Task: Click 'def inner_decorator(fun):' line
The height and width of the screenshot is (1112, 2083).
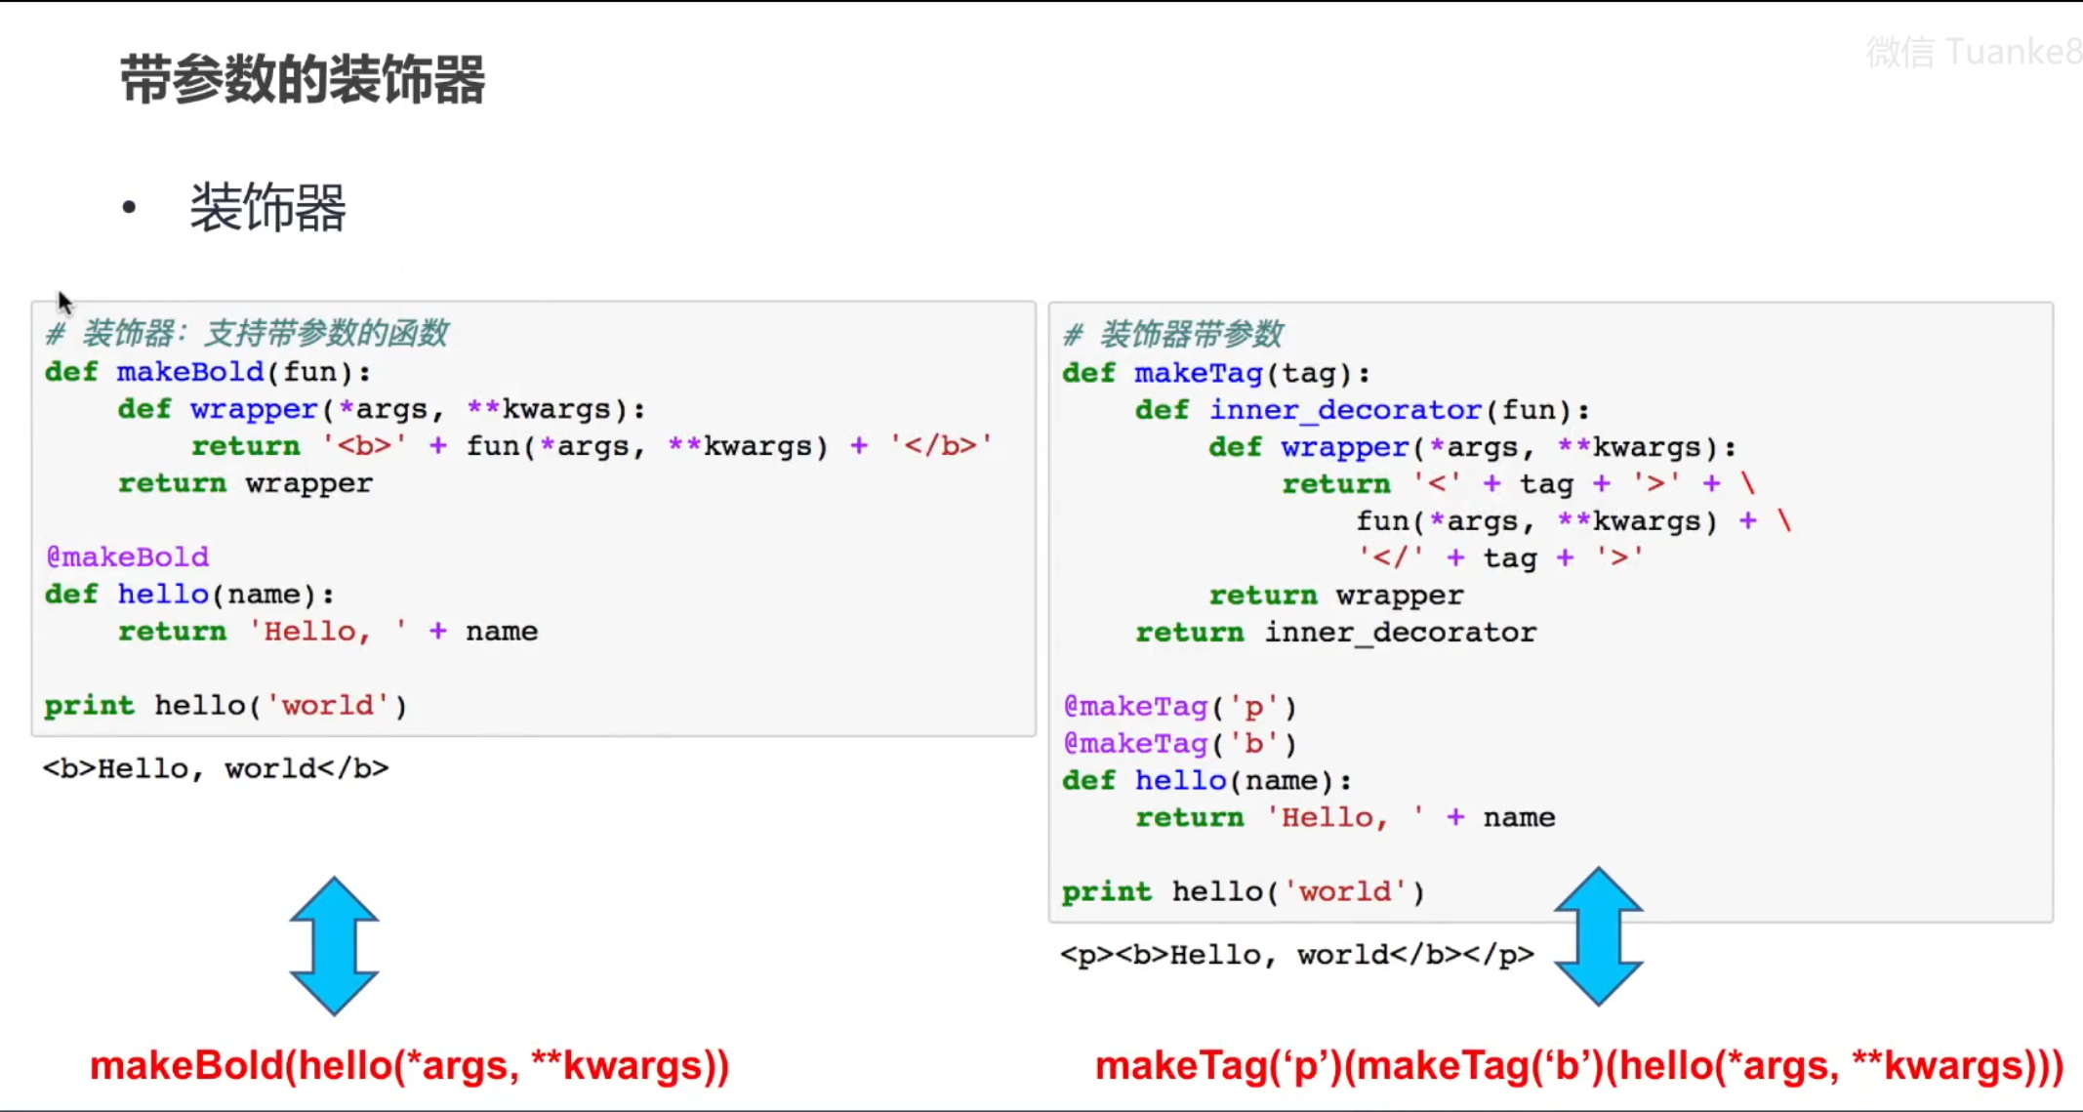Action: 1362,410
